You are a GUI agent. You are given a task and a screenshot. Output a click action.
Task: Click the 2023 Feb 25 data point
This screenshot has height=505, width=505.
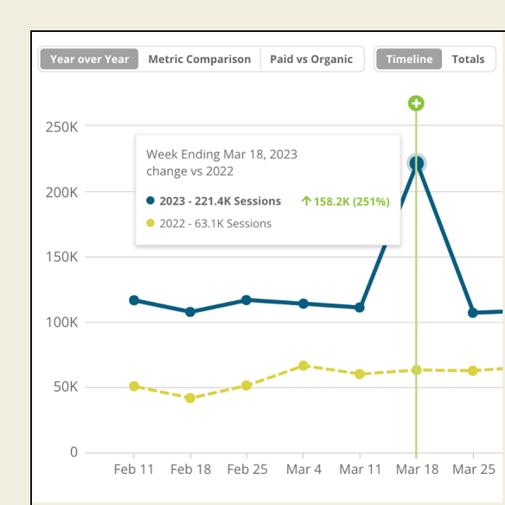pos(246,300)
